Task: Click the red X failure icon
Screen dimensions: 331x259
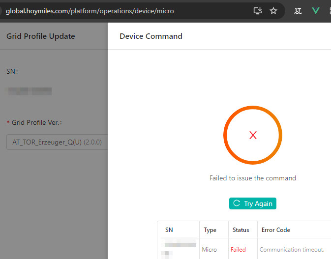Action: pyautogui.click(x=253, y=135)
